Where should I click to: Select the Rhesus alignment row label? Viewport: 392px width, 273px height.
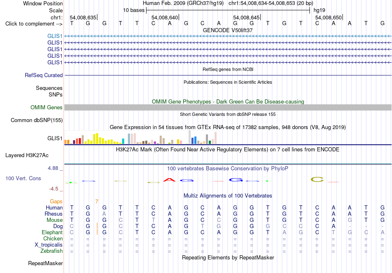pos(54,214)
